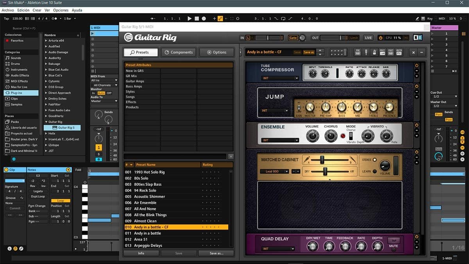Image resolution: width=469 pixels, height=264 pixels.
Task: Switch to the Options tab
Action: pos(217,52)
